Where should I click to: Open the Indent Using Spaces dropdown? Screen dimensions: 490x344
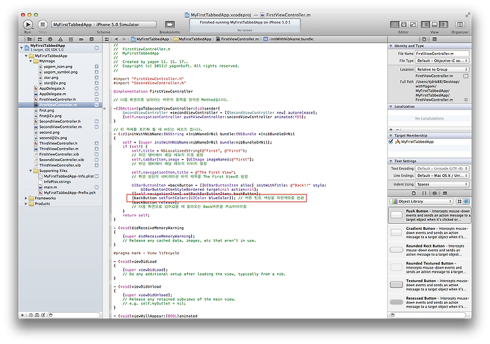tap(442, 184)
